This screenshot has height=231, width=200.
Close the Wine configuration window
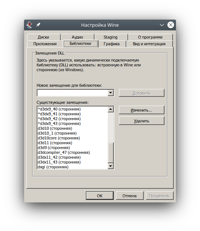click(171, 25)
